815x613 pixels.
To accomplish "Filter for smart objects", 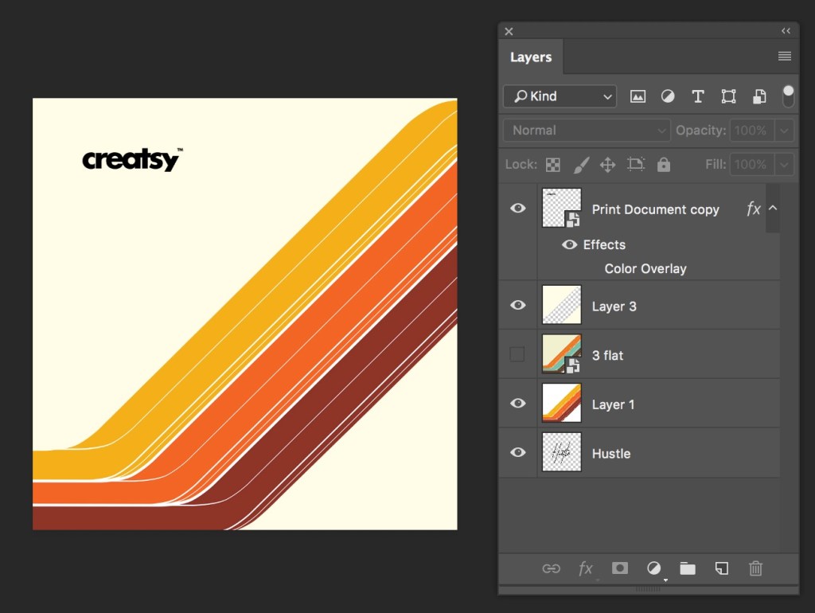I will tap(758, 96).
